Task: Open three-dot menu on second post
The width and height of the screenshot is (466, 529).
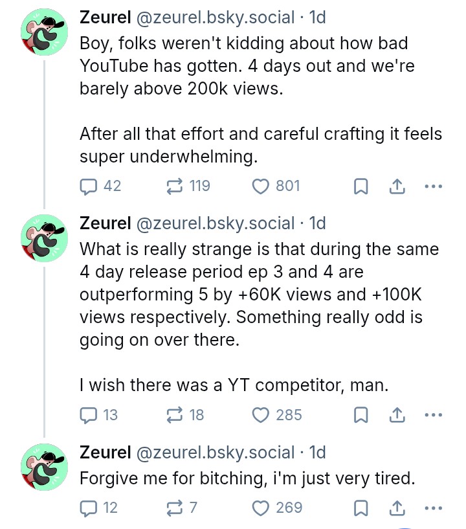Action: point(432,415)
